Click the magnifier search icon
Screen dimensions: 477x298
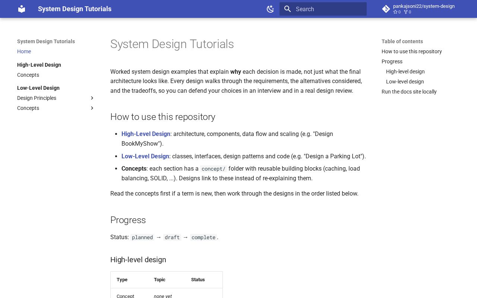click(287, 9)
